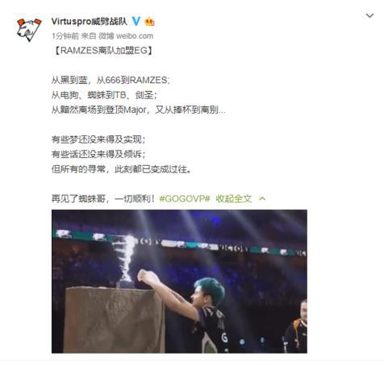
Task: Open the 微博 weibo.com source link
Action: (126, 36)
